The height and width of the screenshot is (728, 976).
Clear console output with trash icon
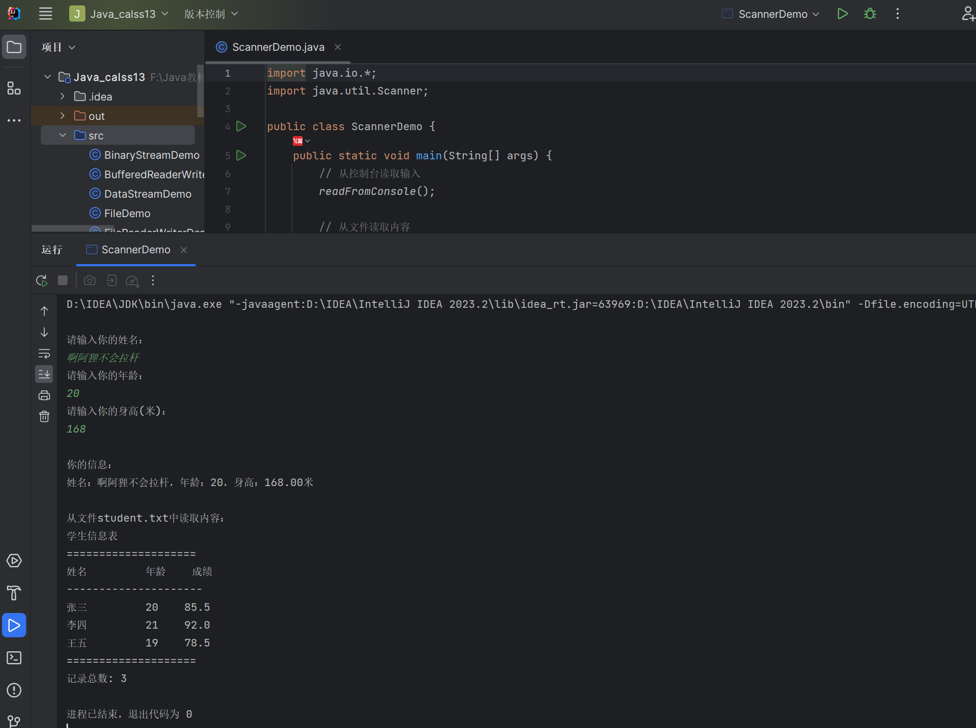pyautogui.click(x=44, y=416)
